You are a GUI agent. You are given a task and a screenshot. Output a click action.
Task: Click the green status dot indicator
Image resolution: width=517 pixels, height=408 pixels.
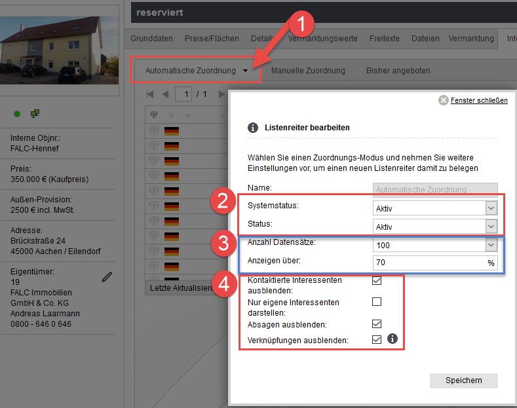tap(17, 114)
